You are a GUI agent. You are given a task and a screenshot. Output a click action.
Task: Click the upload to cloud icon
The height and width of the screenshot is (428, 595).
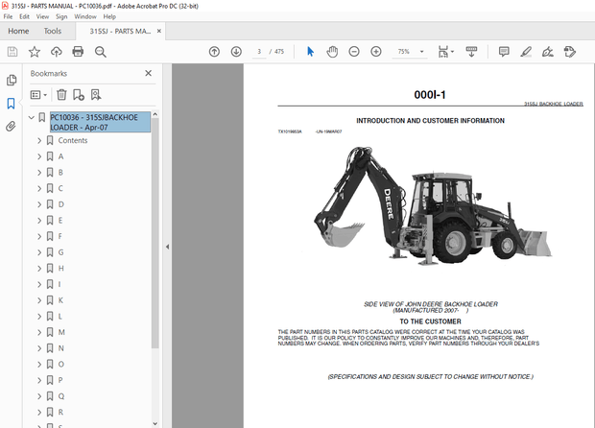pos(57,52)
